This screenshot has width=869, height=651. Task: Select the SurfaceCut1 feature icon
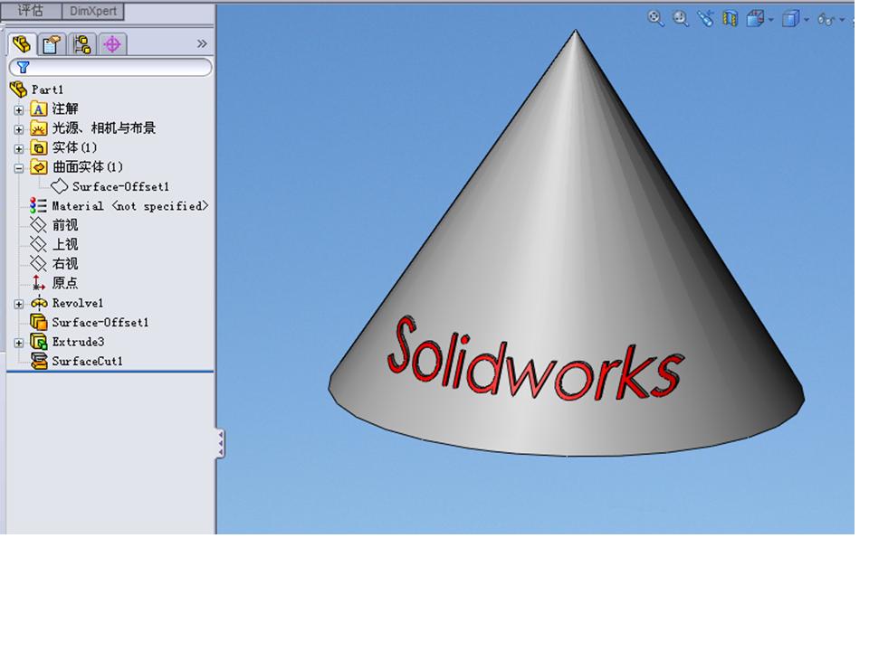(38, 361)
